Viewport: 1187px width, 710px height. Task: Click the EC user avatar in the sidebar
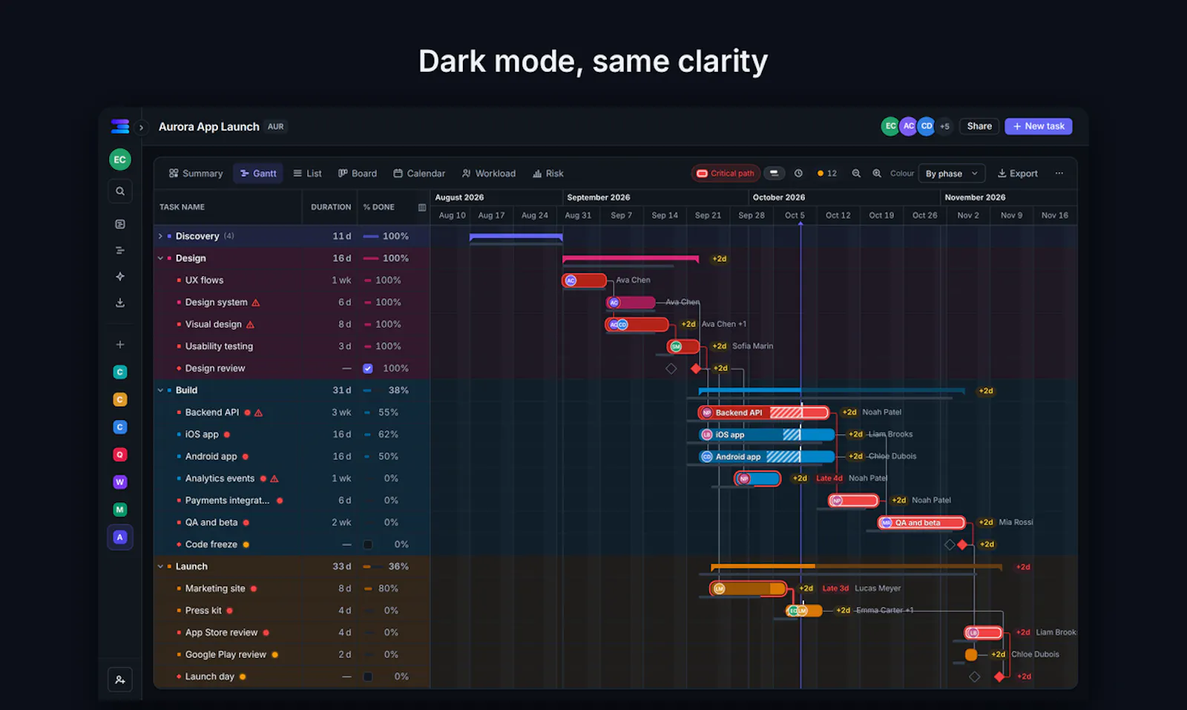coord(120,160)
